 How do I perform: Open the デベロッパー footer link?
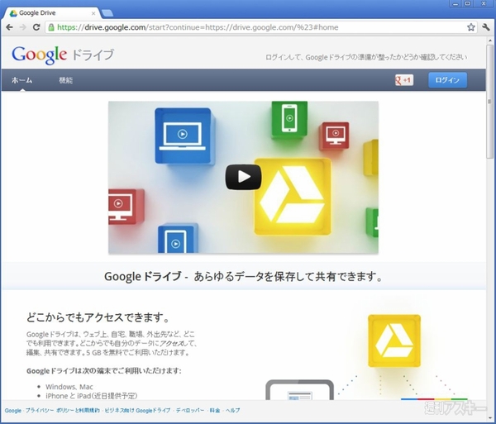pyautogui.click(x=190, y=411)
